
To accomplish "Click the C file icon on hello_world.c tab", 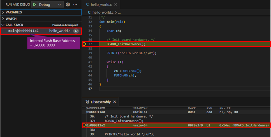I will 87,4.
